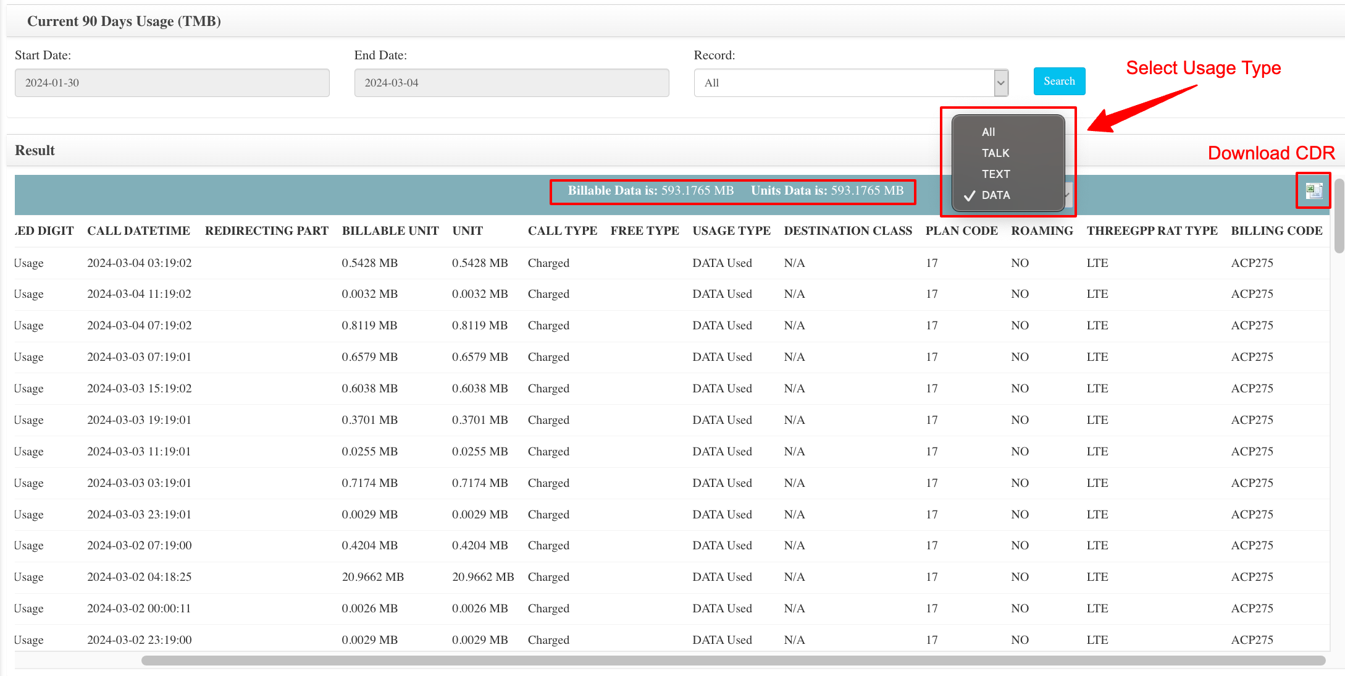Download CDR via the Excel export icon
Image resolution: width=1345 pixels, height=676 pixels.
(x=1314, y=191)
